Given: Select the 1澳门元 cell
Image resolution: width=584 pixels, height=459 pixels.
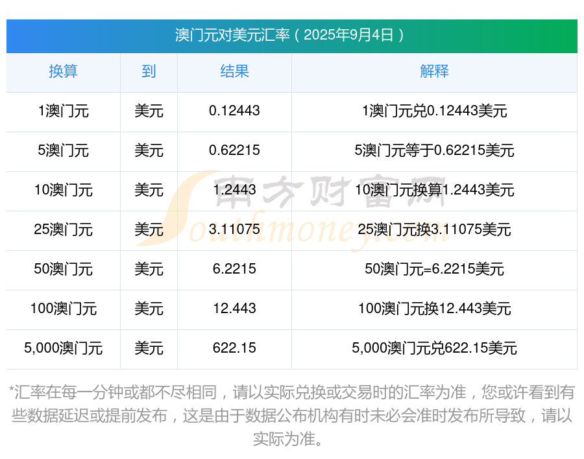Looking at the screenshot, I should point(64,111).
